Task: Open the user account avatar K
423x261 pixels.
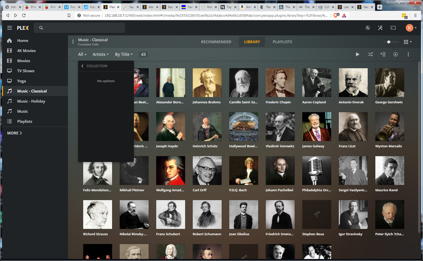Action: tap(409, 28)
